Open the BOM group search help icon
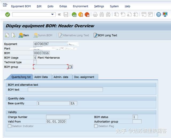This screenshot has width=171, height=138. click(x=71, y=67)
